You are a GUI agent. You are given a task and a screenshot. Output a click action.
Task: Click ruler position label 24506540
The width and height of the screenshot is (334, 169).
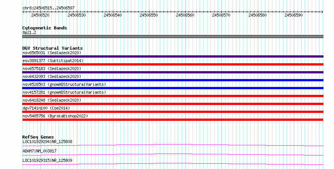113,15
